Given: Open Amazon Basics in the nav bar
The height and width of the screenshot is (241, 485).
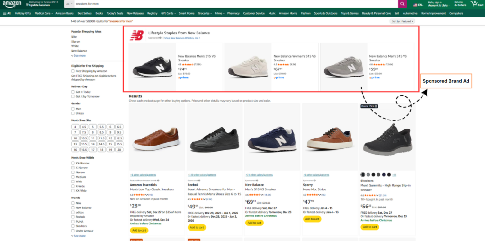Looking at the screenshot, I should click(64, 13).
